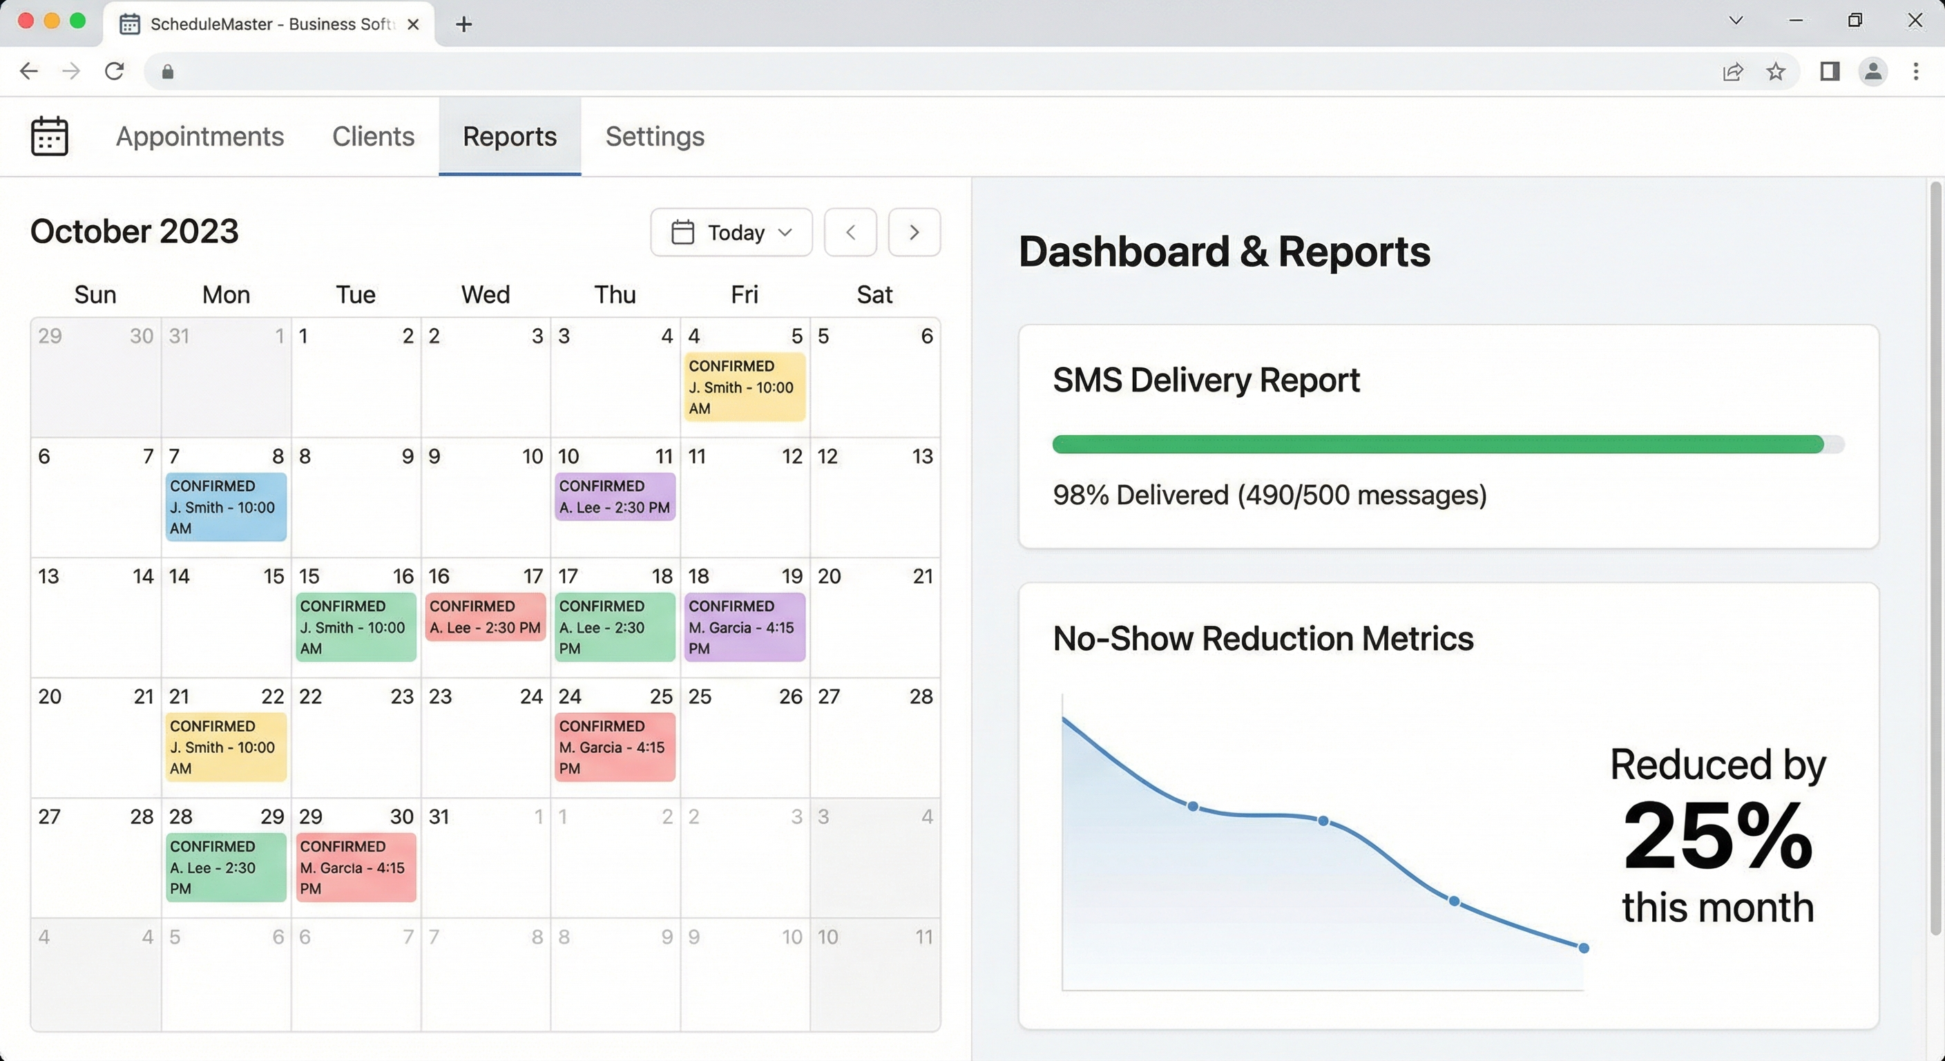Open the Settings tab

[654, 137]
